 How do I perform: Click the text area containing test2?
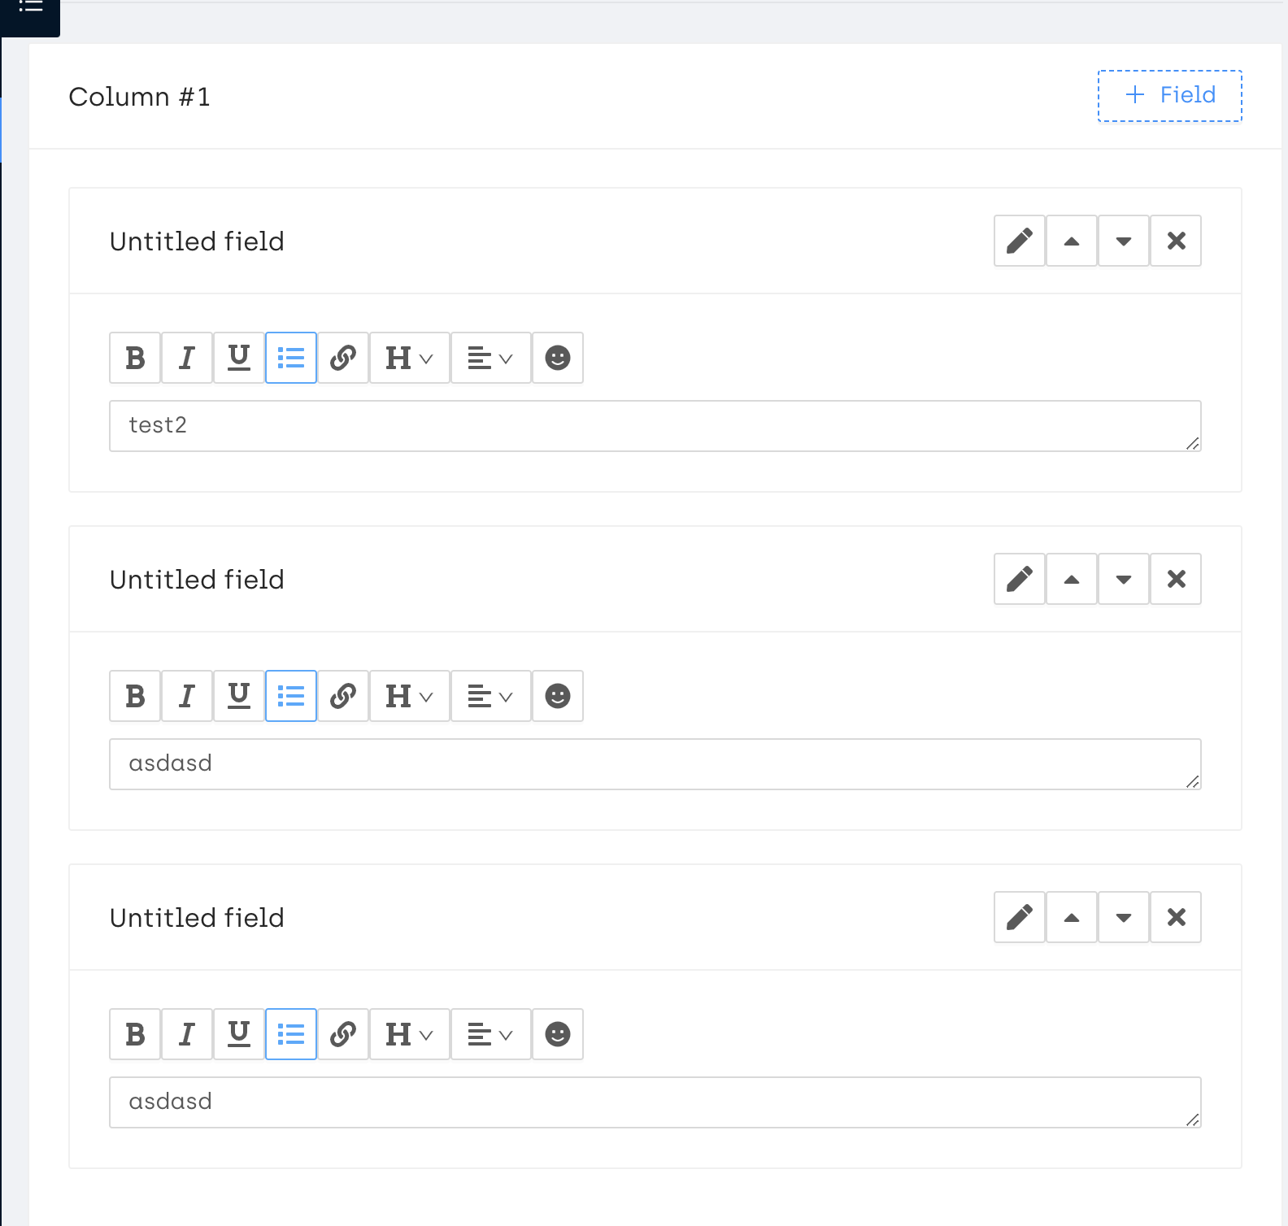655,426
